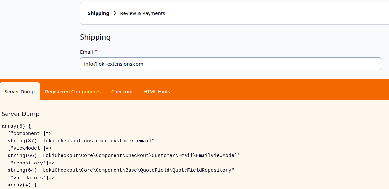Viewport: 389px width, 189px height.
Task: Click the ["validators"]=> key line
Action: point(31,178)
